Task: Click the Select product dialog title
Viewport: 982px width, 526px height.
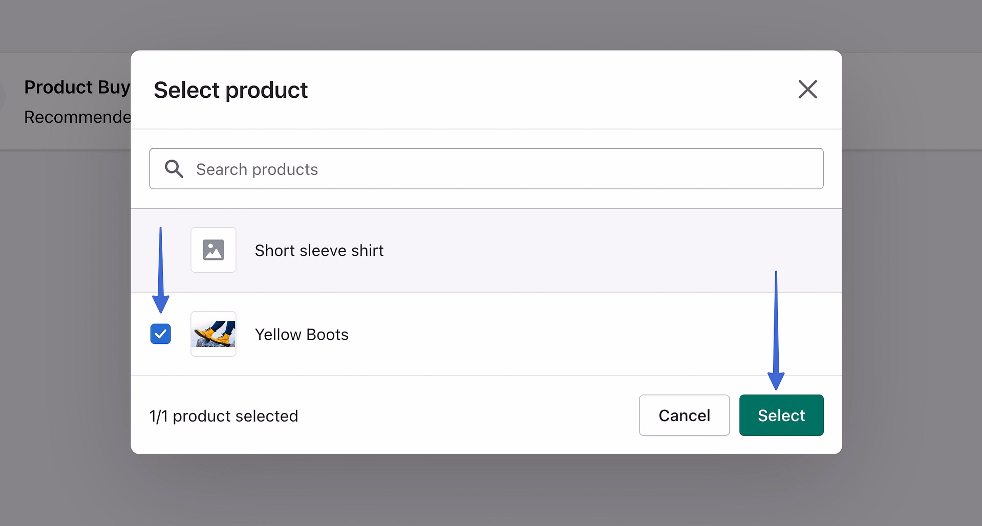Action: (230, 90)
